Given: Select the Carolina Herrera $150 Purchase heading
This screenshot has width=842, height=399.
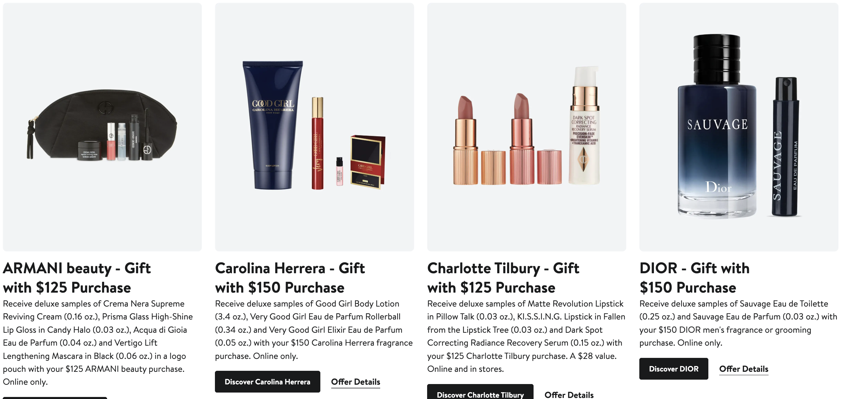Looking at the screenshot, I should pos(290,278).
